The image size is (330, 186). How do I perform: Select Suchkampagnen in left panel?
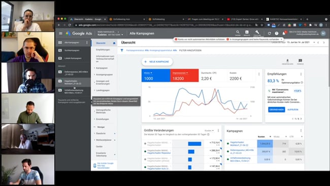click(x=72, y=50)
